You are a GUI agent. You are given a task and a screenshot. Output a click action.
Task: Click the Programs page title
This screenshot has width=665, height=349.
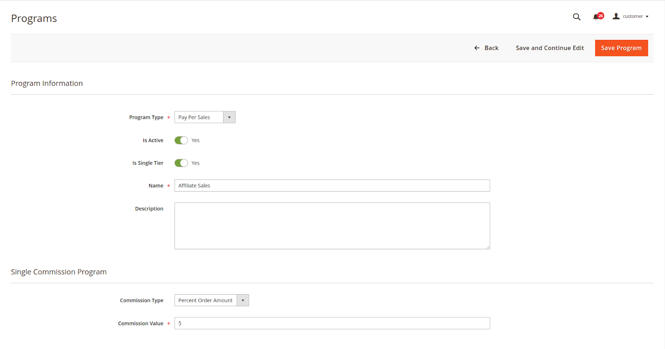34,18
